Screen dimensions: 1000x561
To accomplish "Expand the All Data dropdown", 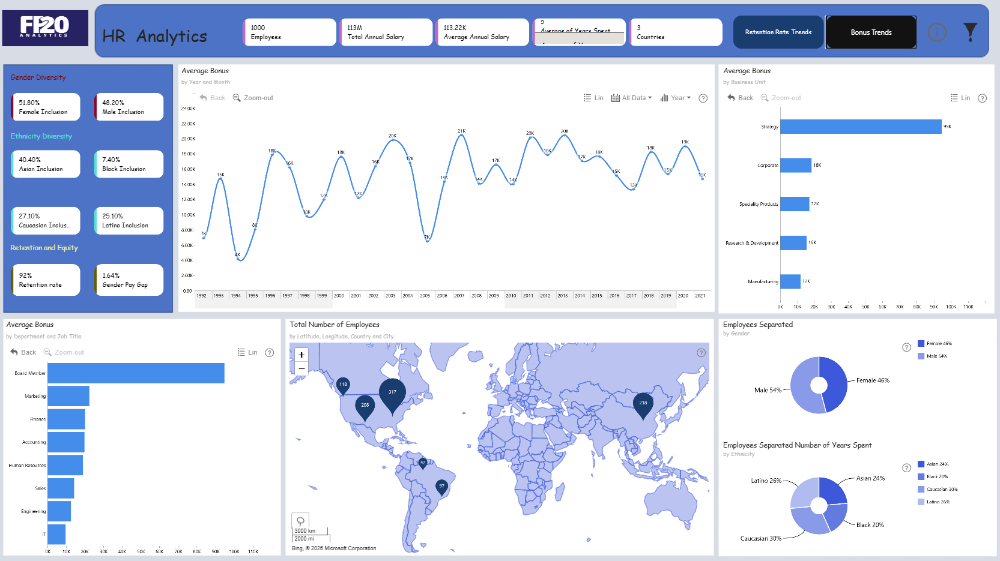I will (631, 98).
